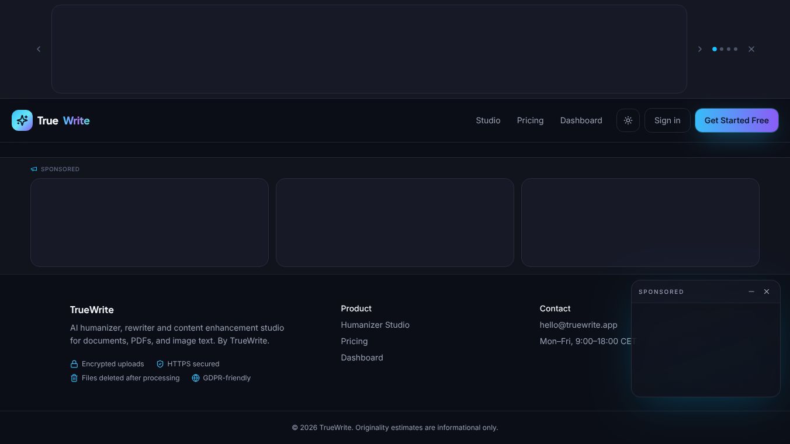This screenshot has width=790, height=444.
Task: Open Humanizer Studio footer link
Action: tap(375, 325)
